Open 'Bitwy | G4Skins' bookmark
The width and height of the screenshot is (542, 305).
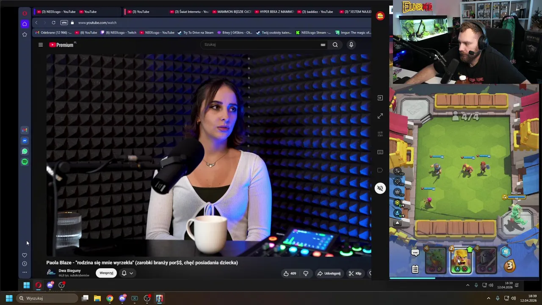click(235, 33)
